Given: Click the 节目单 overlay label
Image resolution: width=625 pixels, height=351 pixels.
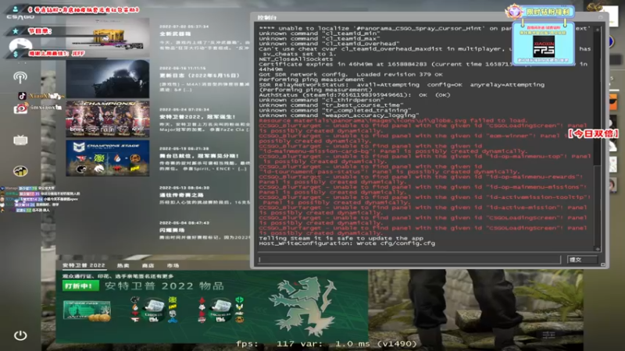Looking at the screenshot, I should [40, 31].
